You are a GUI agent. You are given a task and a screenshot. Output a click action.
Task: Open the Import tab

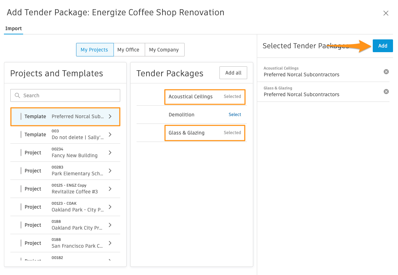[13, 28]
